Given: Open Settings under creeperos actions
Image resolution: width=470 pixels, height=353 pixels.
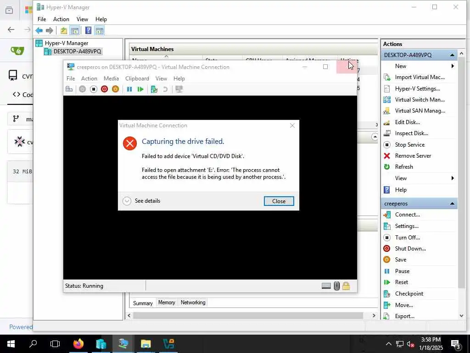Looking at the screenshot, I should coord(407,226).
